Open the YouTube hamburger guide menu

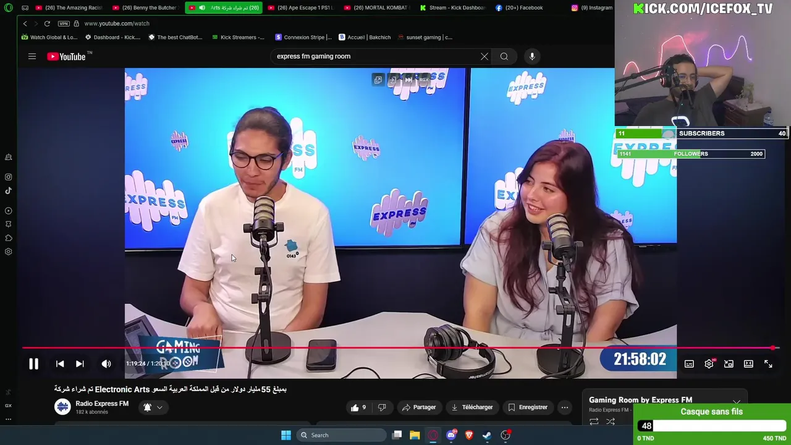coord(32,56)
